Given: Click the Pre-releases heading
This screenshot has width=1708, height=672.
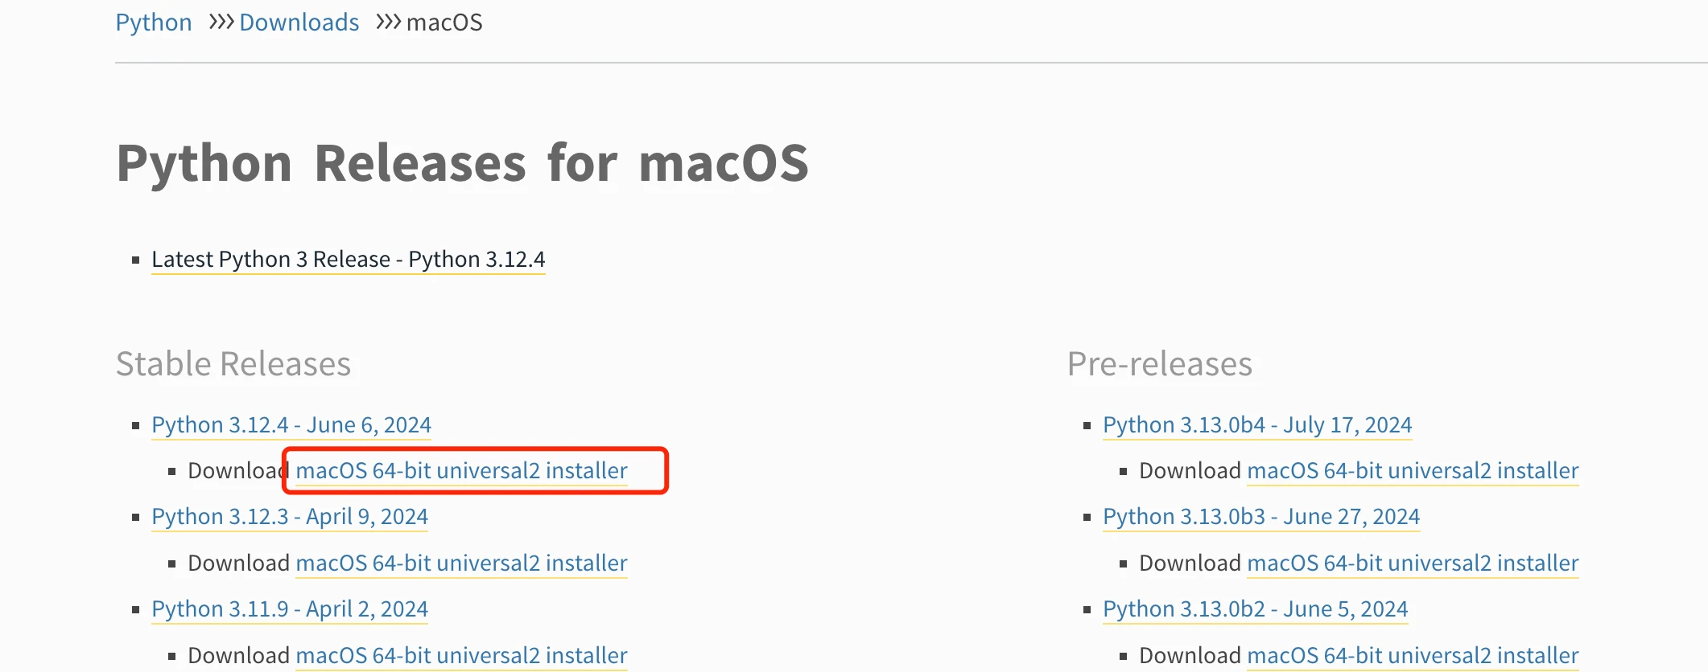Looking at the screenshot, I should tap(1159, 363).
